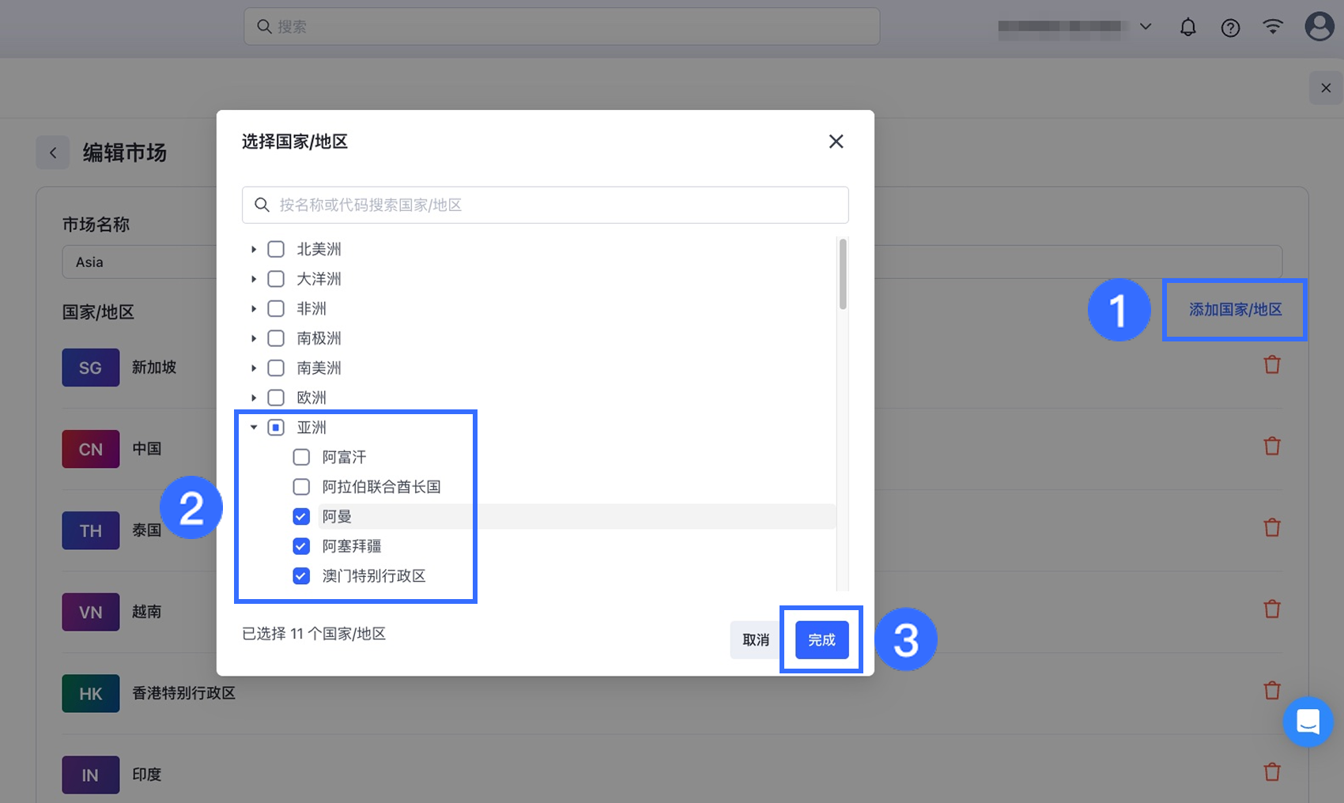Select the 香港特别行政区 row label

183,693
